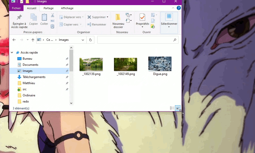Click the 'Digue.png' file name
The width and height of the screenshot is (255, 153).
[160, 74]
